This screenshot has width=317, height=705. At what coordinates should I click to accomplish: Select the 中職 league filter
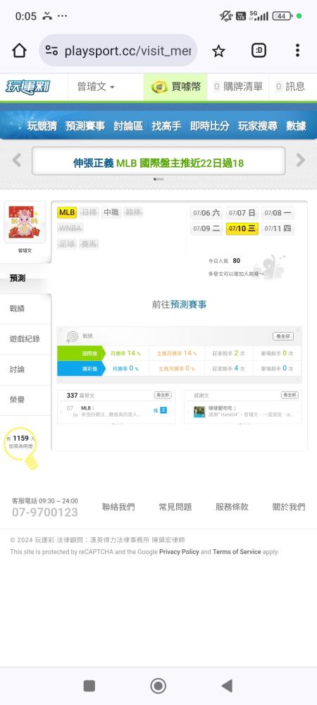(111, 213)
